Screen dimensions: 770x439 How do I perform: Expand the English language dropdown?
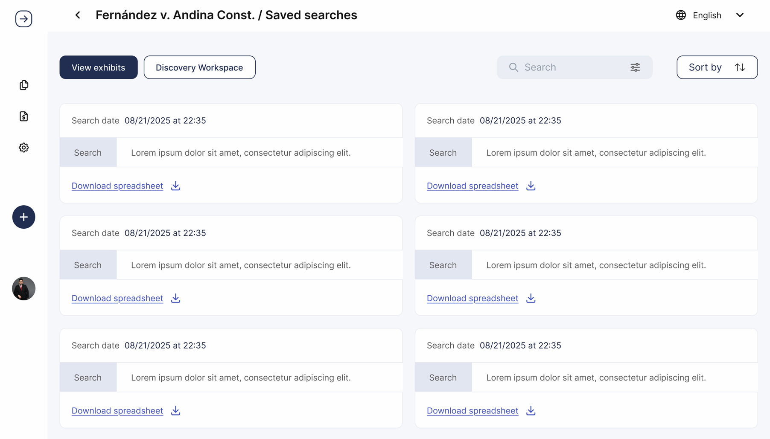pyautogui.click(x=740, y=15)
